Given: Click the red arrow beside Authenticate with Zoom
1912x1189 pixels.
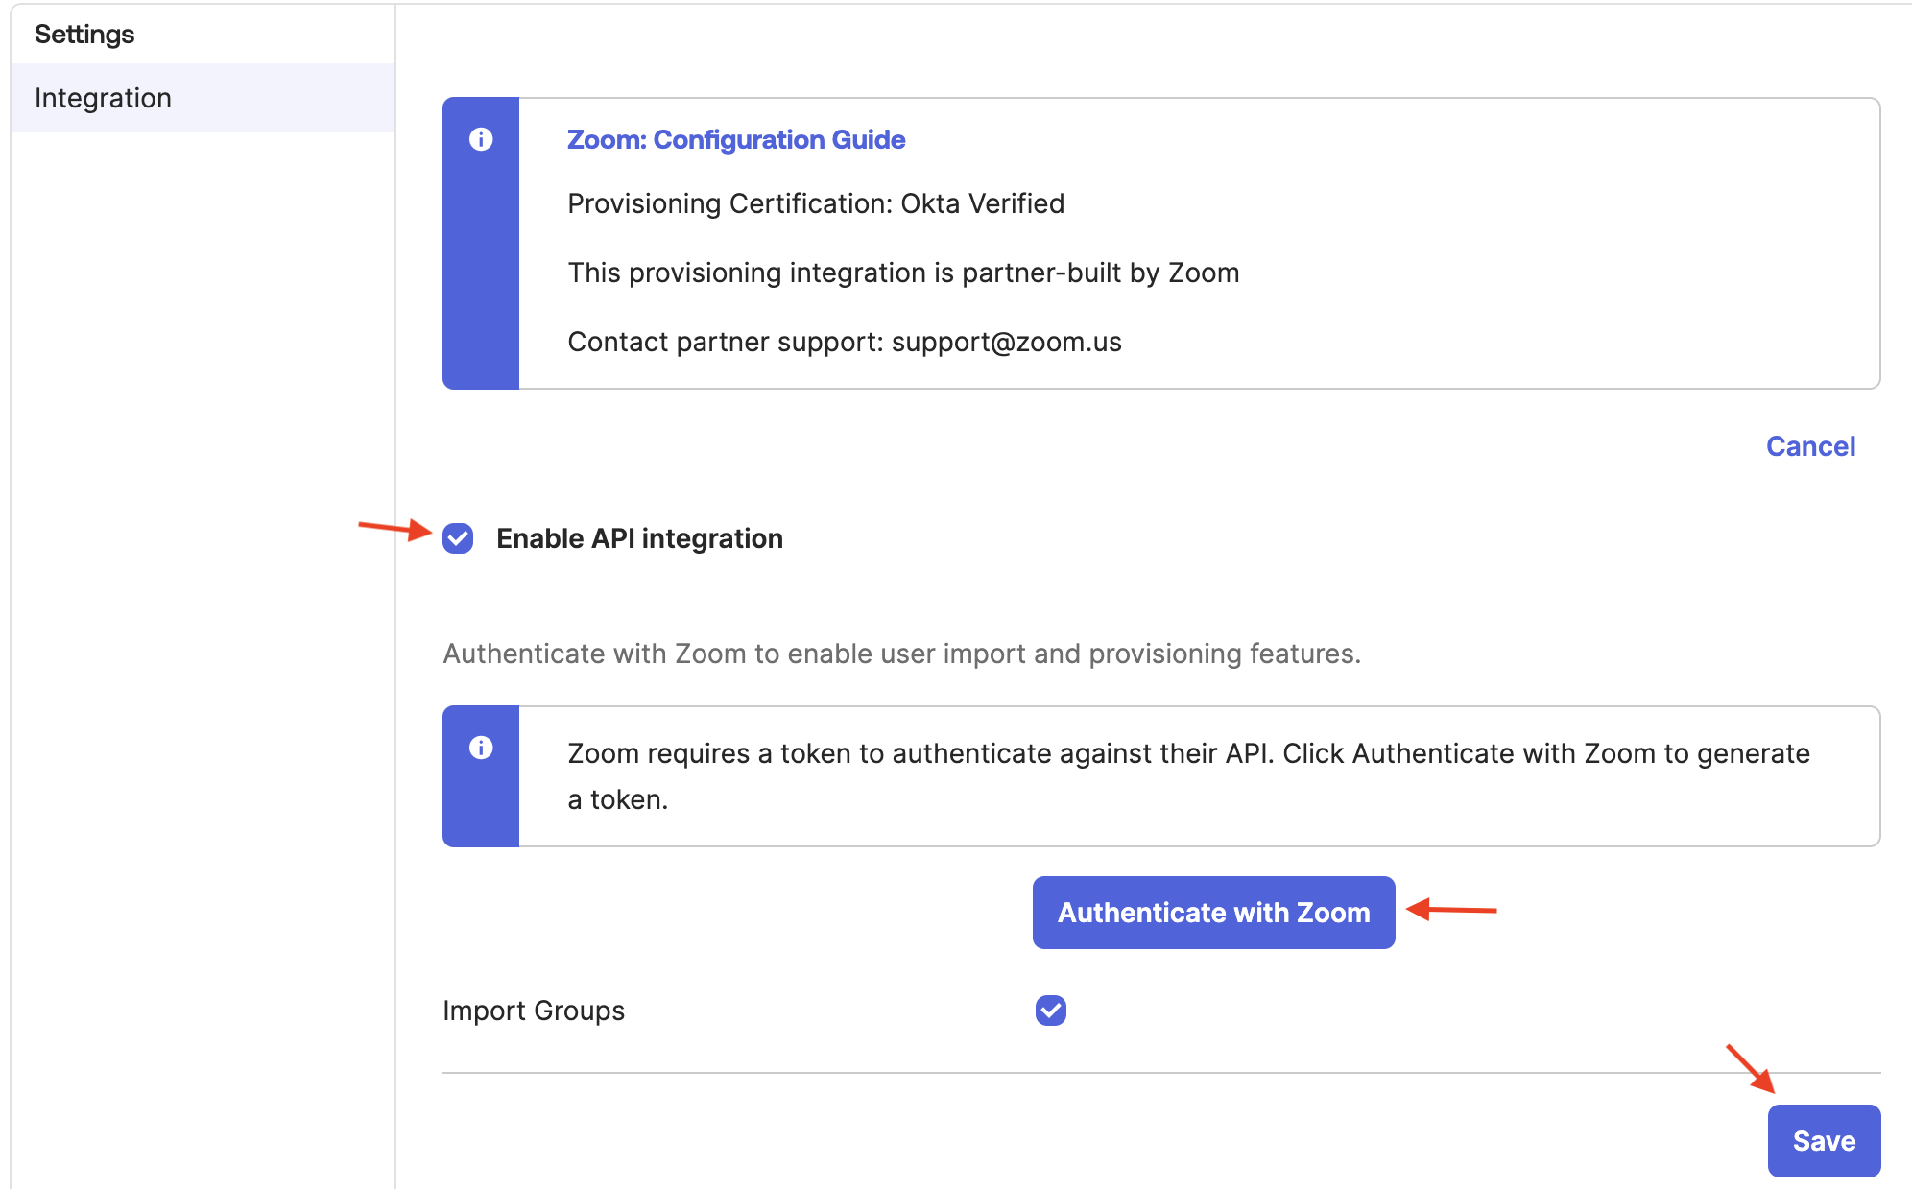Looking at the screenshot, I should point(1451,909).
